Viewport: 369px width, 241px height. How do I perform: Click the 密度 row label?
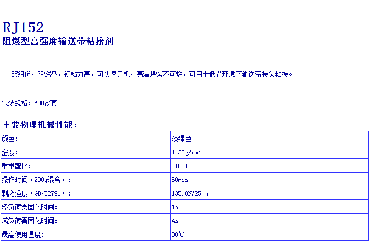10,152
